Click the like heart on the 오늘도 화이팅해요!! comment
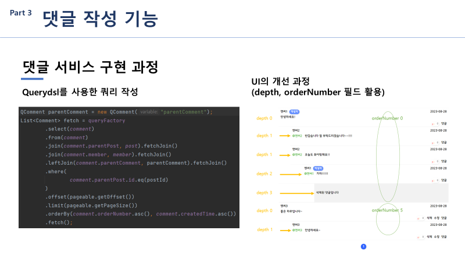 pyautogui.click(x=433, y=162)
